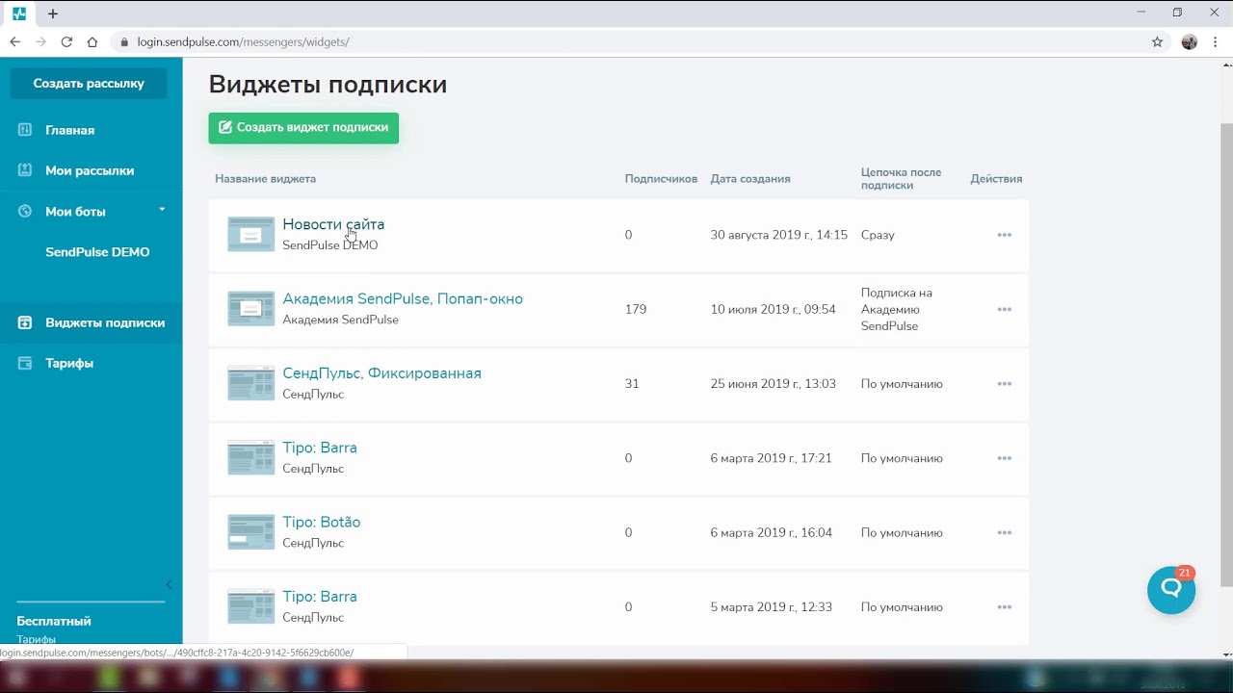Select the active SendPulse browser tab
1233x693 pixels.
[18, 13]
